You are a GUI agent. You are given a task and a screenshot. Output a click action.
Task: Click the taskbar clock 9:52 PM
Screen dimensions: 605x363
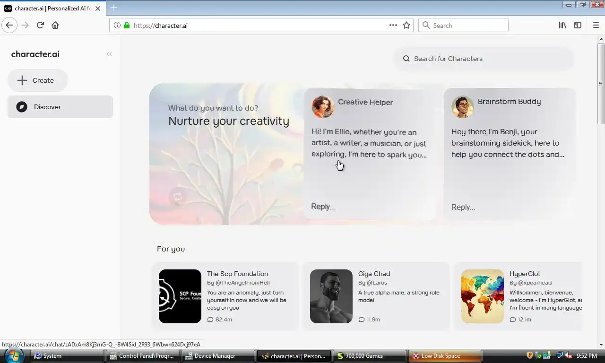(x=587, y=355)
